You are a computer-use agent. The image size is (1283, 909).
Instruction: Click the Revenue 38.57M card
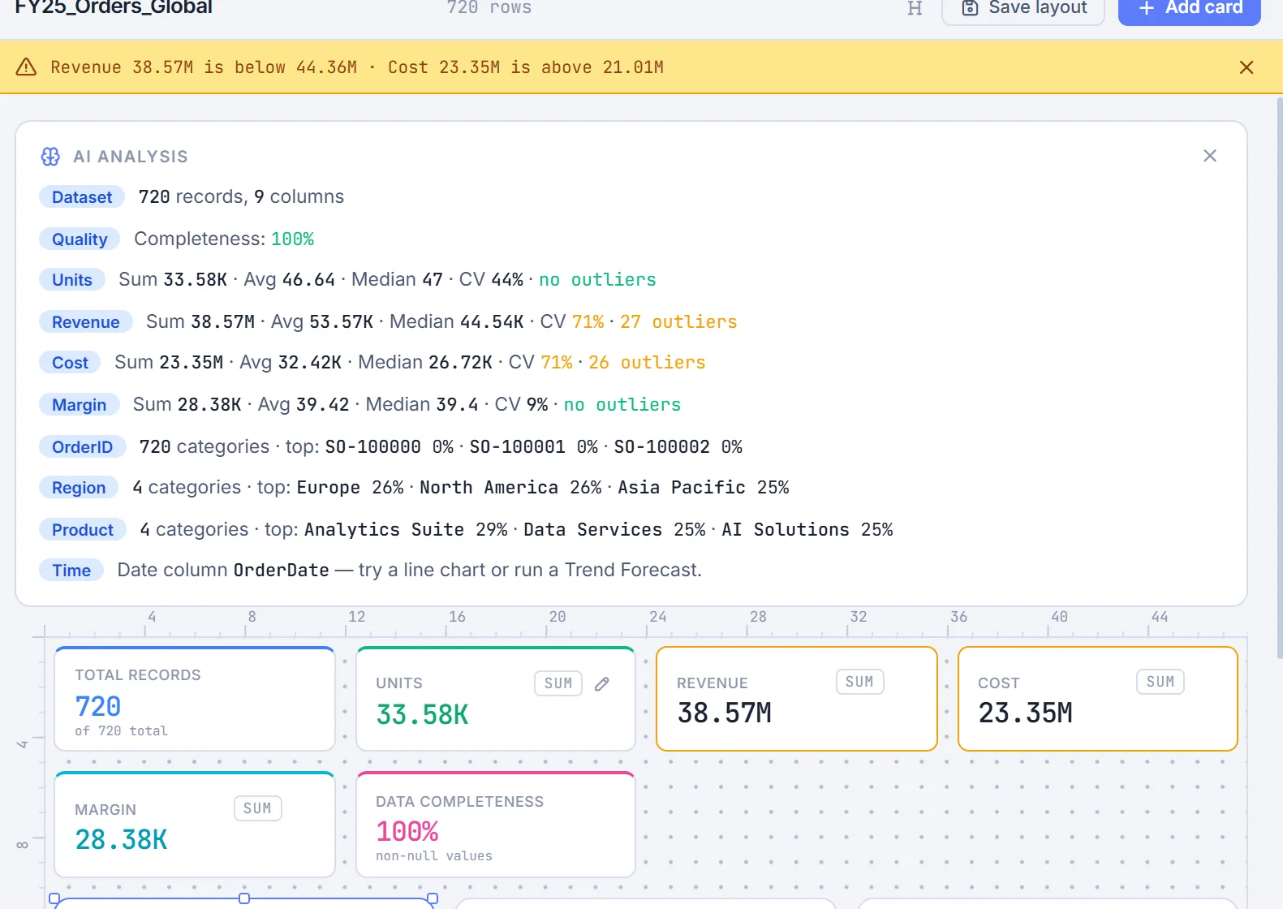coord(797,699)
